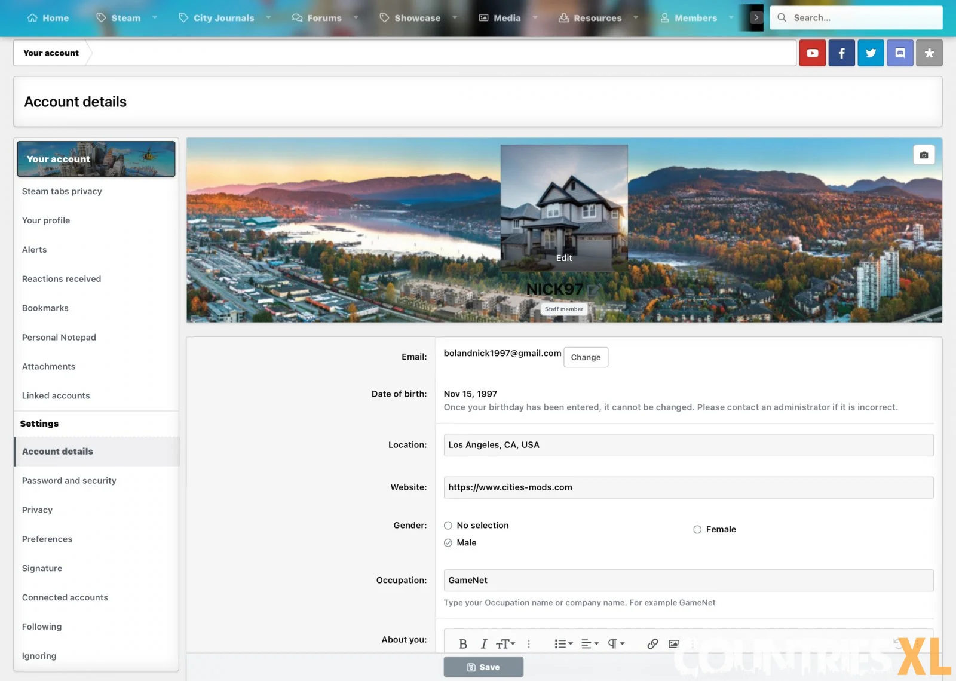Toggle bold formatting in About you editor
This screenshot has height=681, width=956.
(x=462, y=643)
